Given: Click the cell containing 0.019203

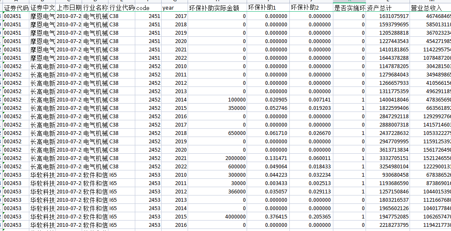Looking at the screenshot, I should coord(312,108).
